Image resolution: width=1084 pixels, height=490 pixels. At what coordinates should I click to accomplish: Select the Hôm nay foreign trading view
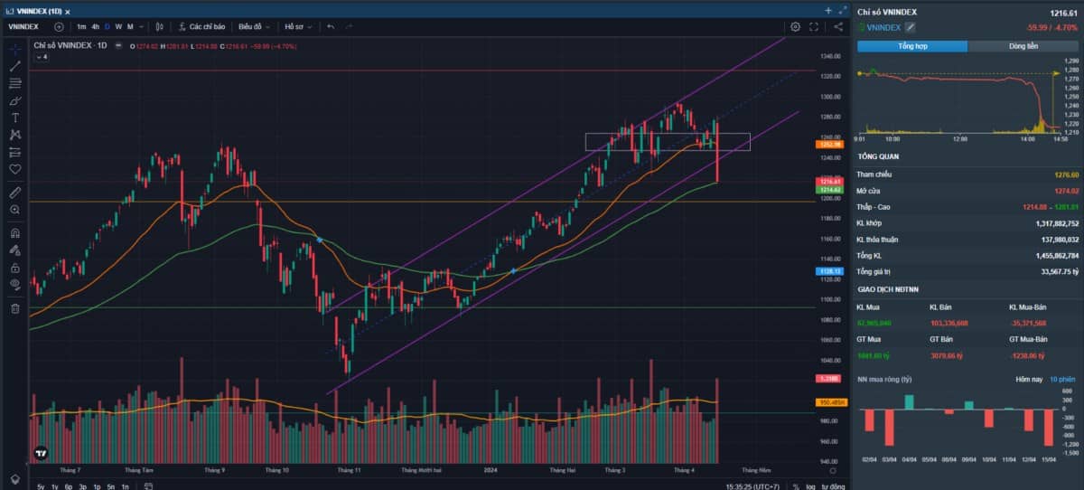click(1029, 380)
